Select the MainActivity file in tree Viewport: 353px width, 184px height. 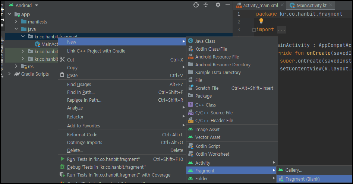(46, 44)
